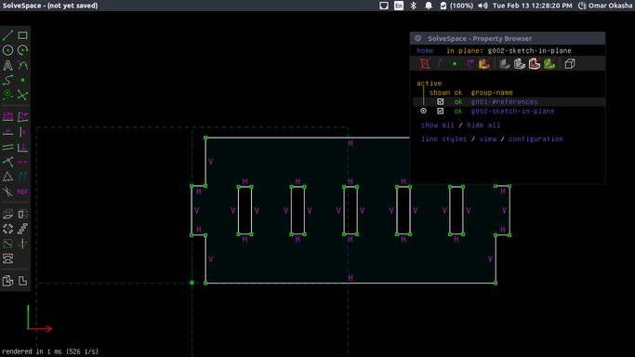This screenshot has width=635, height=357.
Task: Toggle showing workplanes in Property Browser
Action: pyautogui.click(x=425, y=63)
